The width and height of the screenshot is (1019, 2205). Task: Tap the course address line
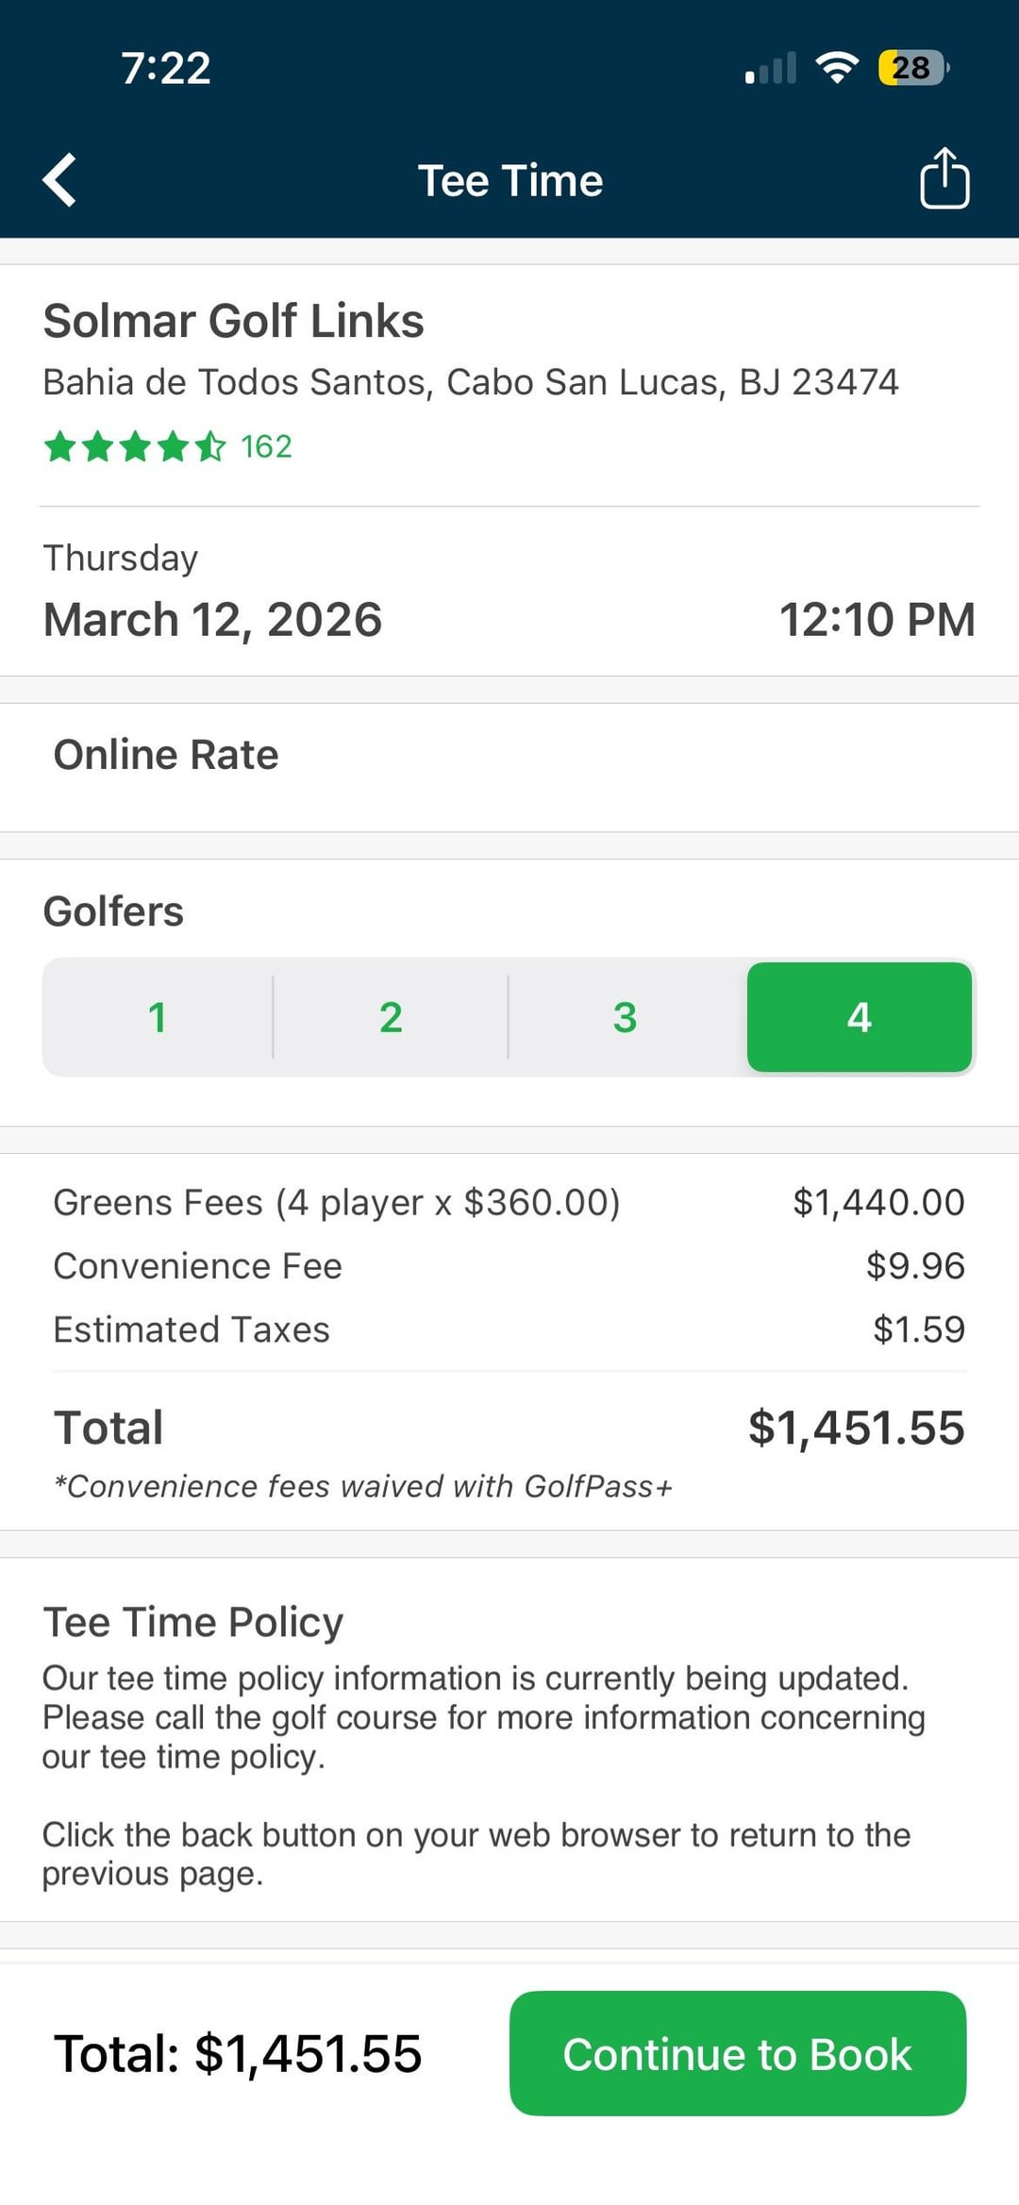(x=470, y=382)
